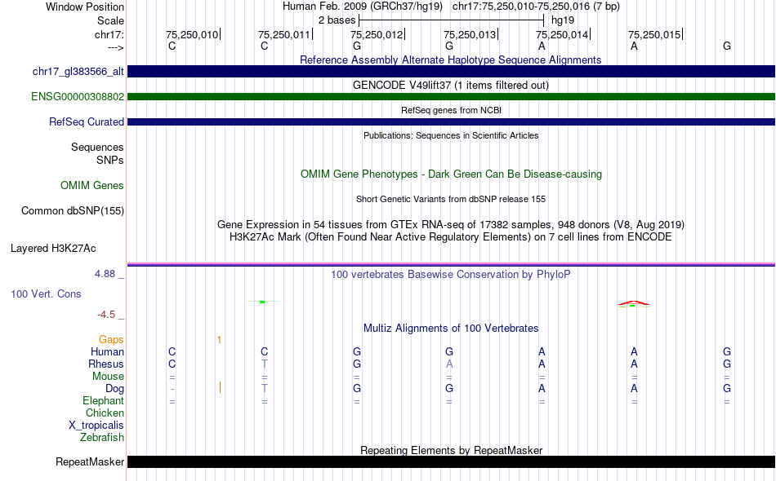The height and width of the screenshot is (481, 776).
Task: Open Short Genetic Variants from dbSNP title
Action: pos(451,199)
